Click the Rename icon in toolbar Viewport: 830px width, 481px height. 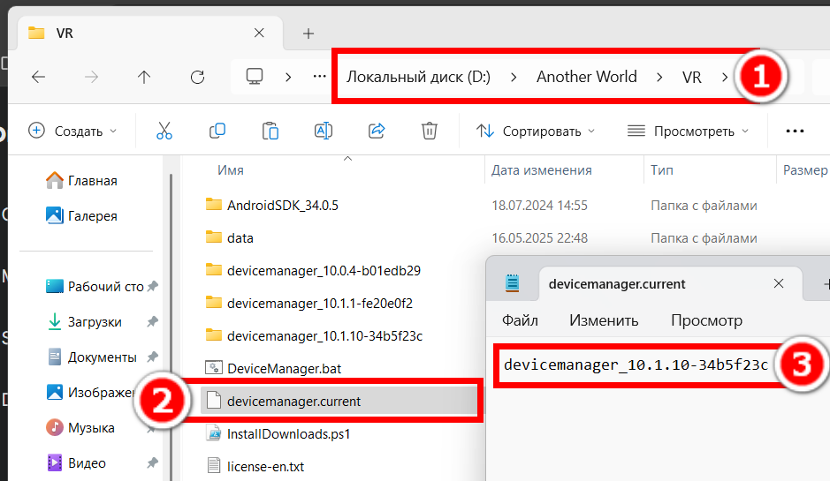coord(323,131)
